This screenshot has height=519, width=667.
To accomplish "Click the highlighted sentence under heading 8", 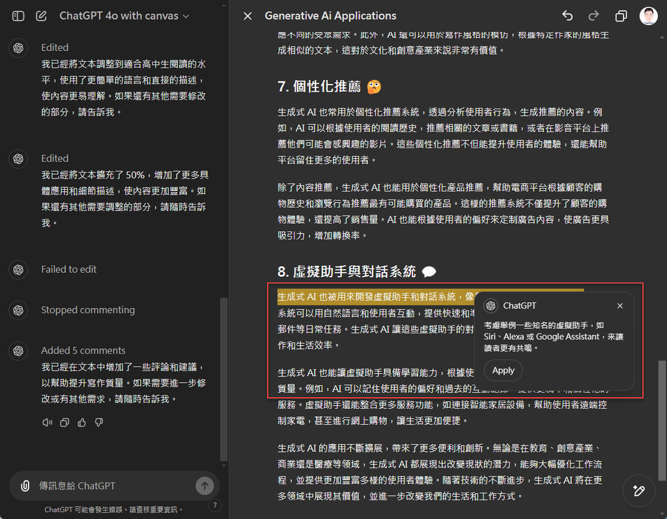I will [x=375, y=297].
